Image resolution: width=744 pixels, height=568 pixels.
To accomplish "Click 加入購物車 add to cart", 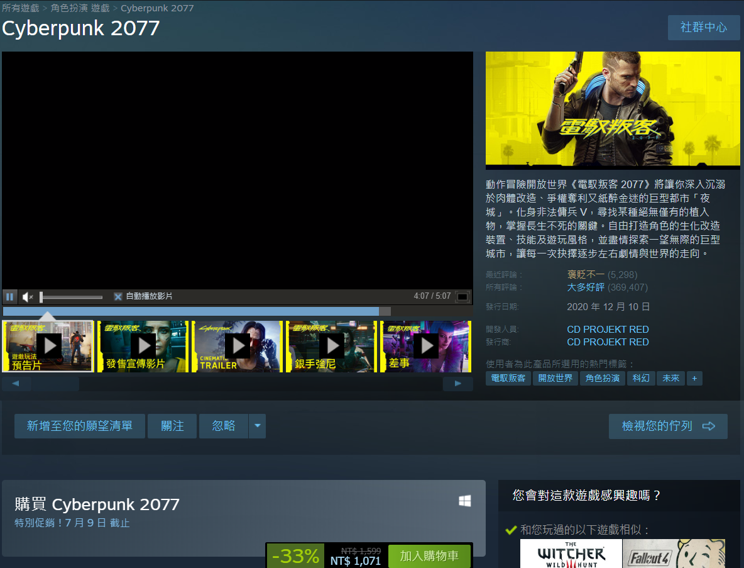I will tap(429, 555).
